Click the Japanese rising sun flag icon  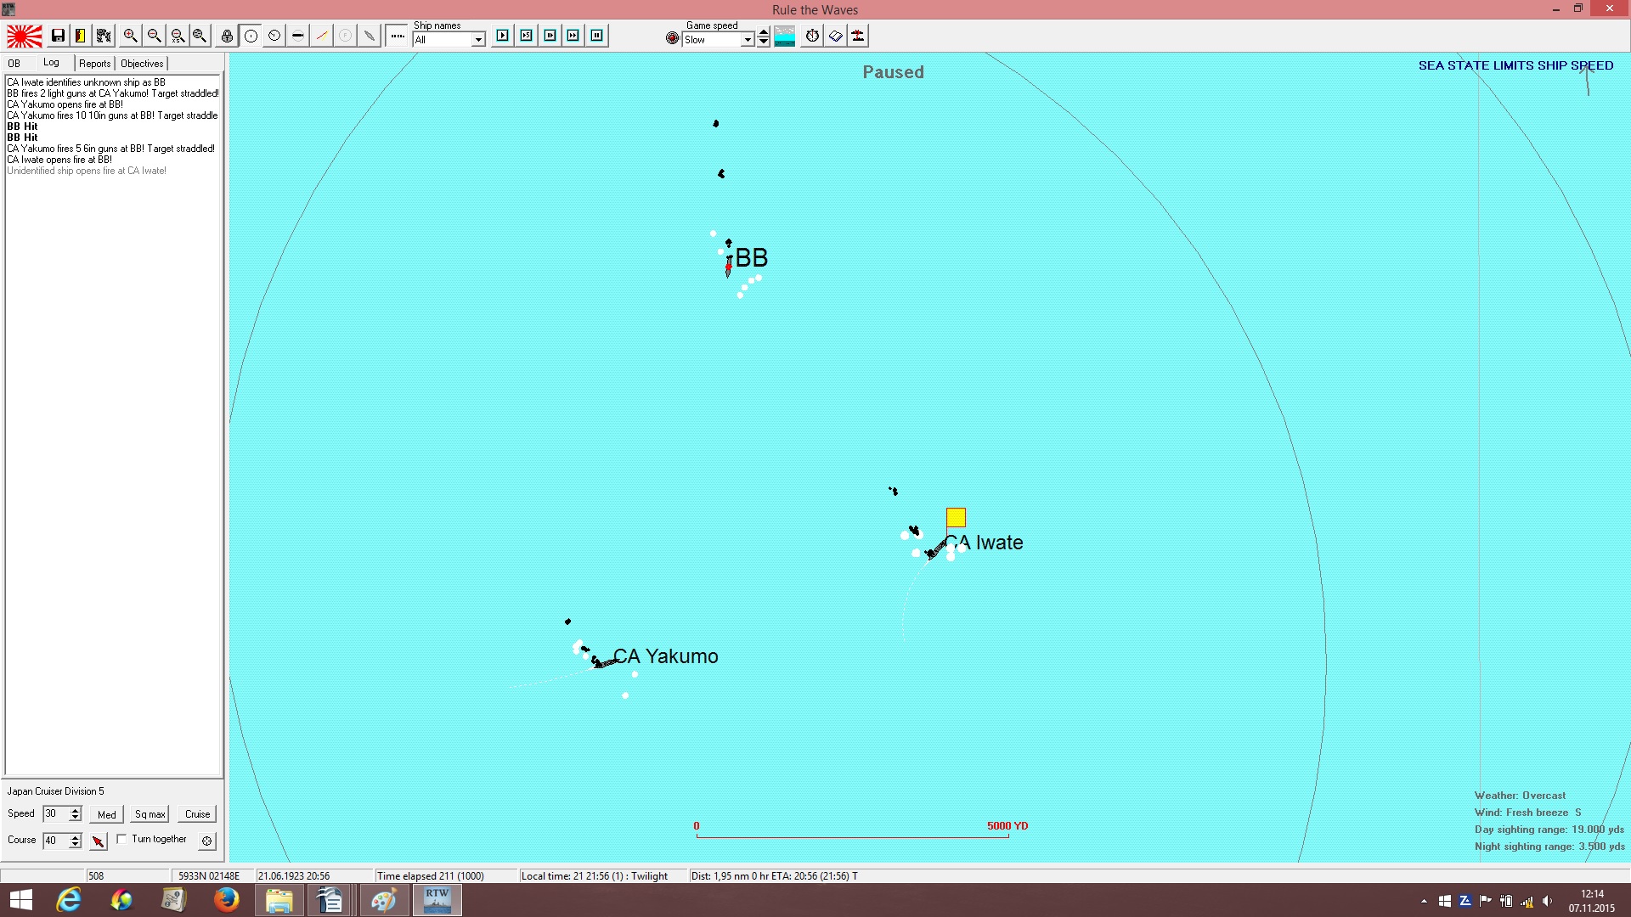coord(25,36)
